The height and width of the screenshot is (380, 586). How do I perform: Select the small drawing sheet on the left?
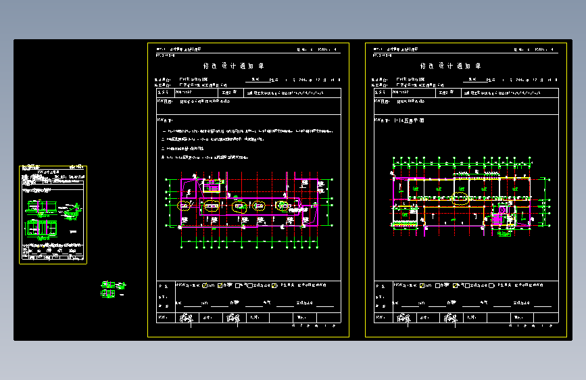click(53, 215)
